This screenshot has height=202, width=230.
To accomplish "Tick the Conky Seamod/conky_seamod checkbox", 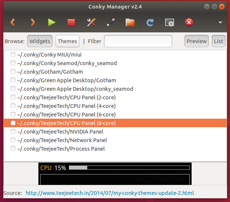I will point(13,63).
